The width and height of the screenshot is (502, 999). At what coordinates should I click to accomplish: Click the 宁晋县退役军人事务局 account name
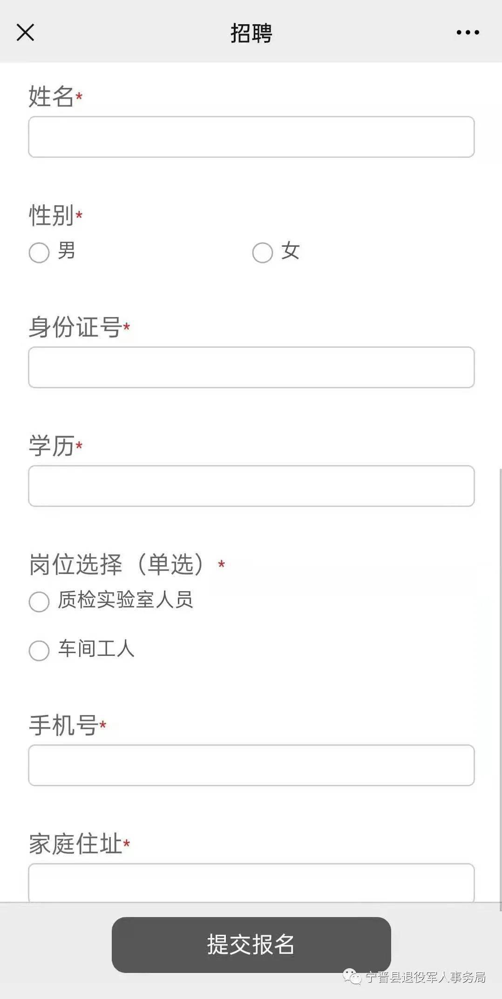click(x=425, y=977)
